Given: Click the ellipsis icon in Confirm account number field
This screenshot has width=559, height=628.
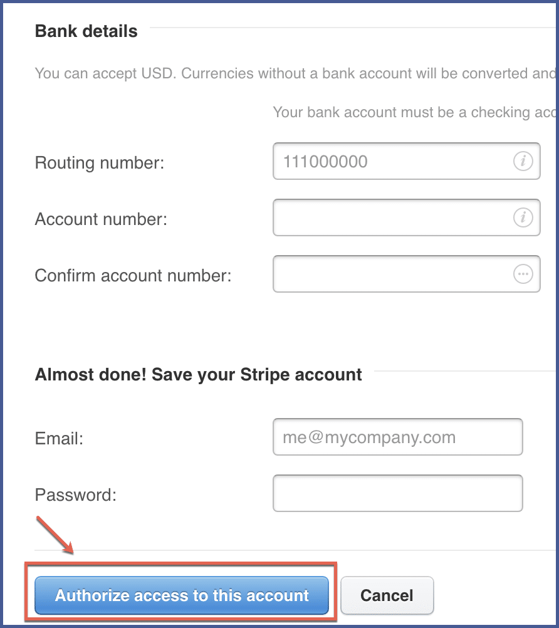Looking at the screenshot, I should [x=523, y=274].
